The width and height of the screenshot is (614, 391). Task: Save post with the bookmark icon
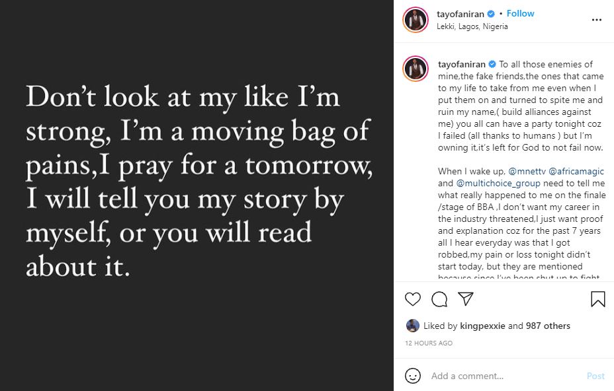597,299
